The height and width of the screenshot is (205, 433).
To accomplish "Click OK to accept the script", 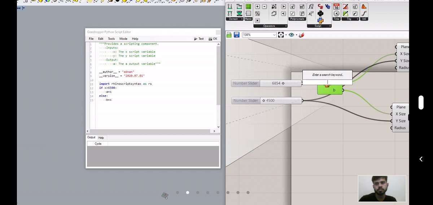I will point(213,39).
